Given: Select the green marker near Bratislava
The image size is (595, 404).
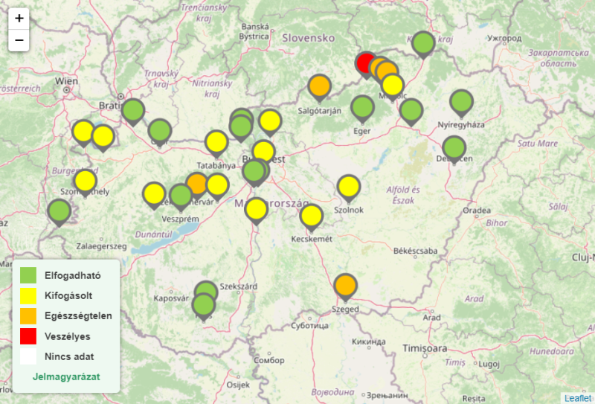Looking at the screenshot, I should pos(133,112).
